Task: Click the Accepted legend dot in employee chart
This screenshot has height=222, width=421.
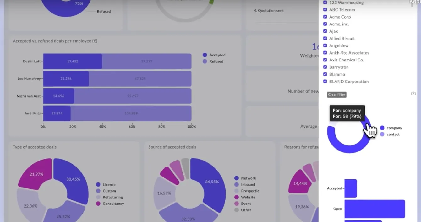Action: coord(205,55)
